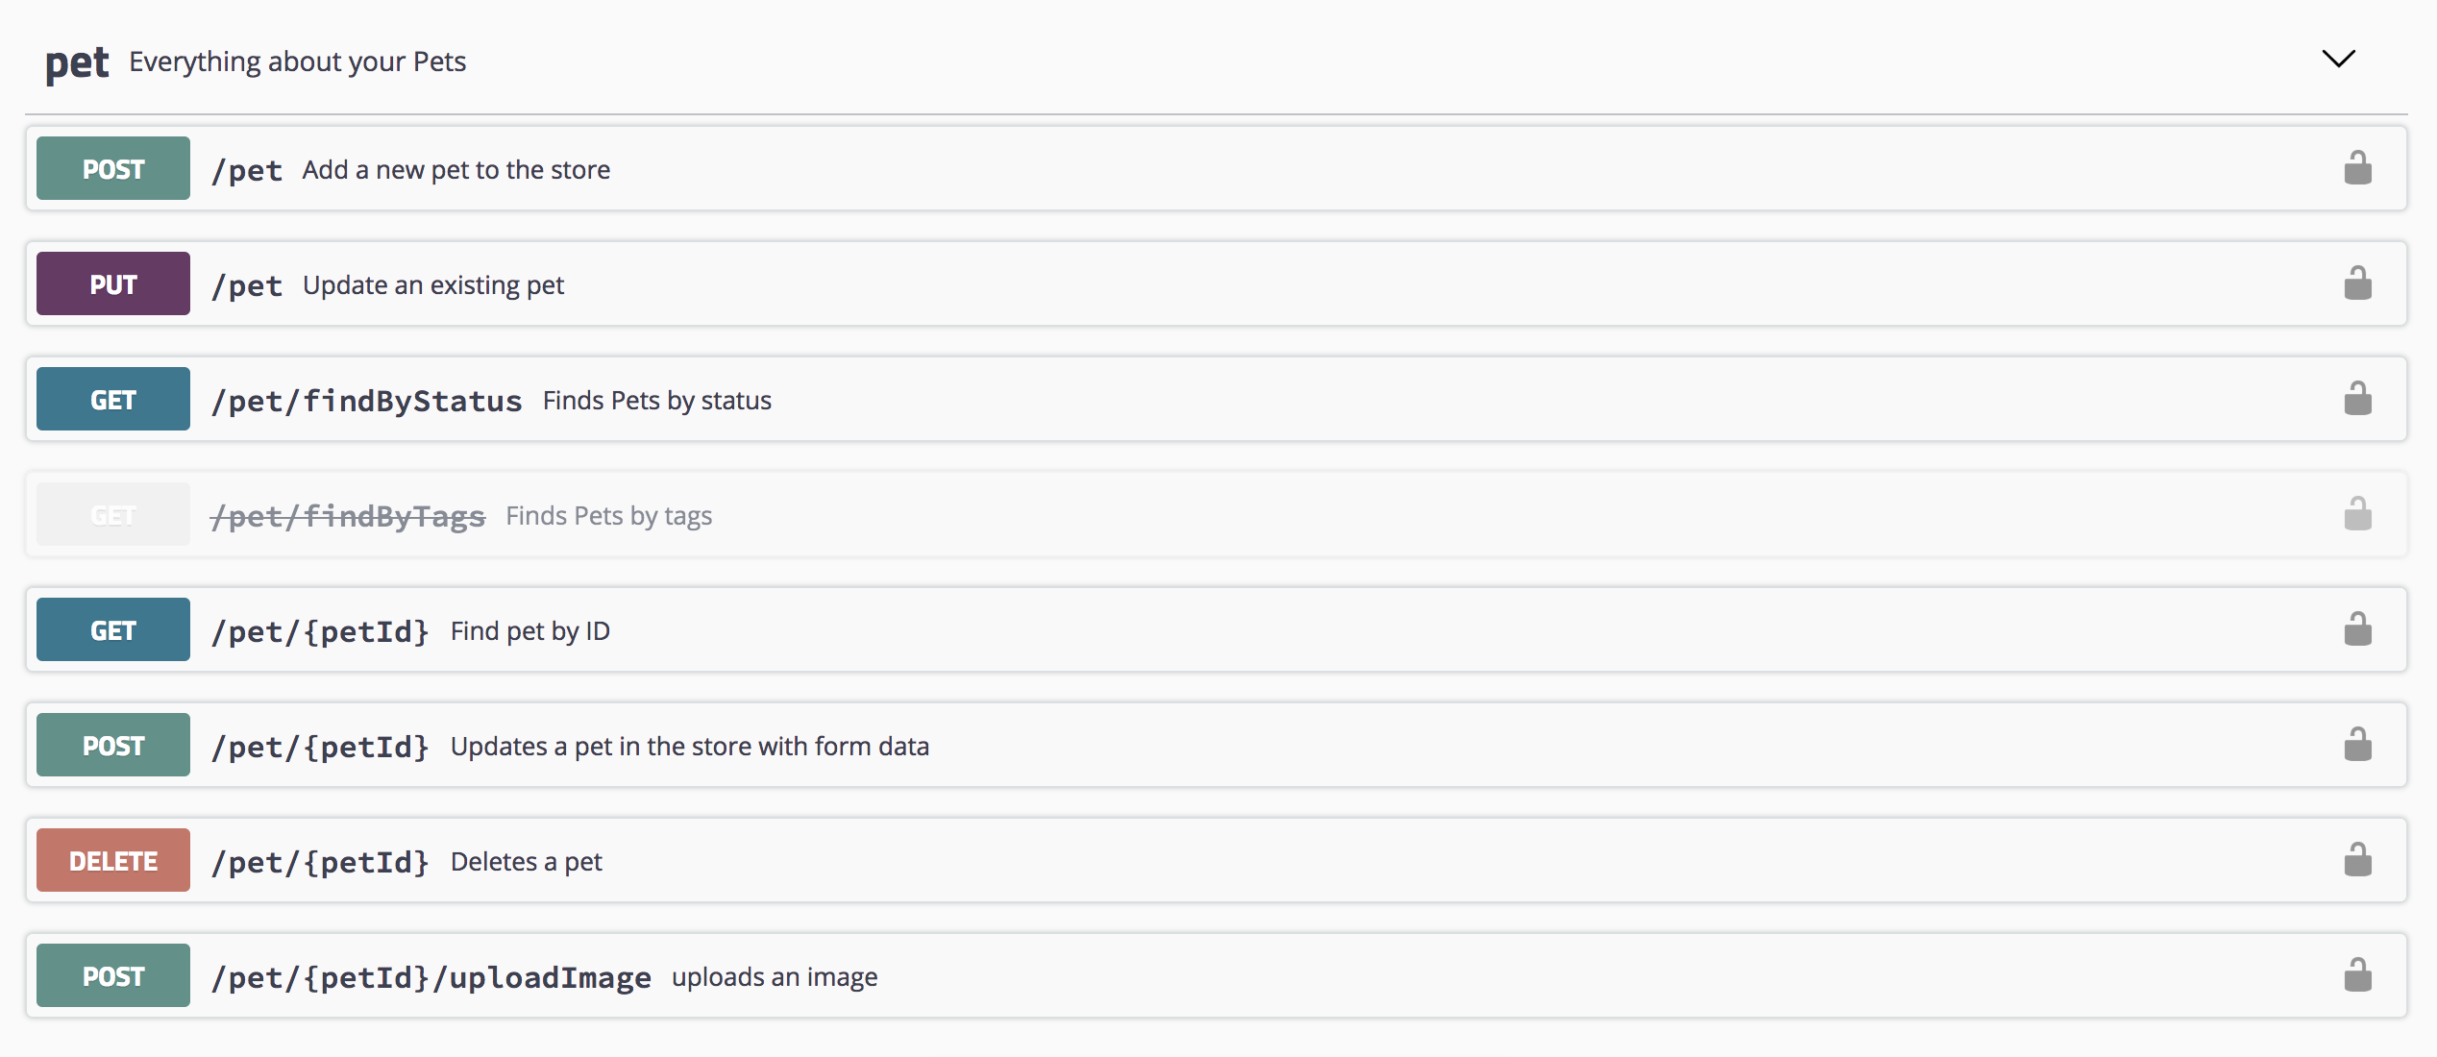Click the faded GET badge for findByTags
2437x1057 pixels.
113,515
